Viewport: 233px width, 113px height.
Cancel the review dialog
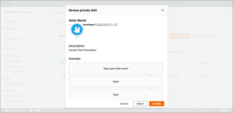pos(124,104)
